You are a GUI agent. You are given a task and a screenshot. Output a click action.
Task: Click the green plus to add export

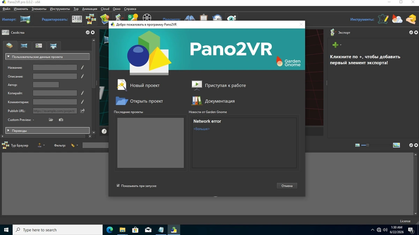(x=335, y=45)
